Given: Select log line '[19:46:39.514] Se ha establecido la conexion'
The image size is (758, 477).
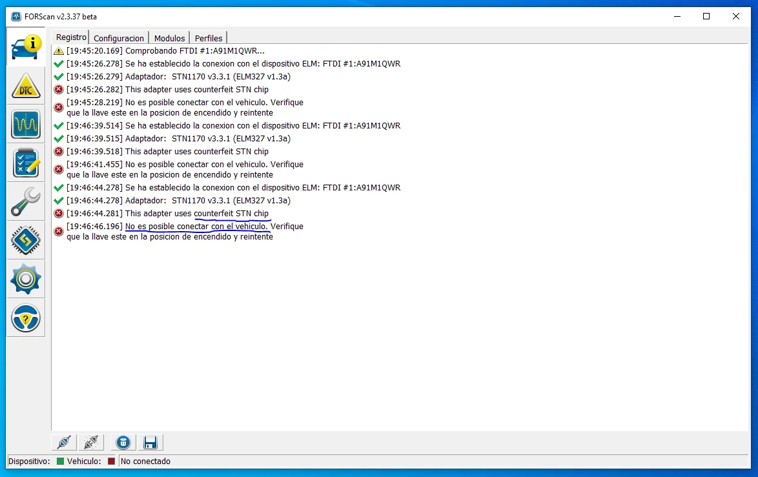Looking at the screenshot, I should pos(234,126).
